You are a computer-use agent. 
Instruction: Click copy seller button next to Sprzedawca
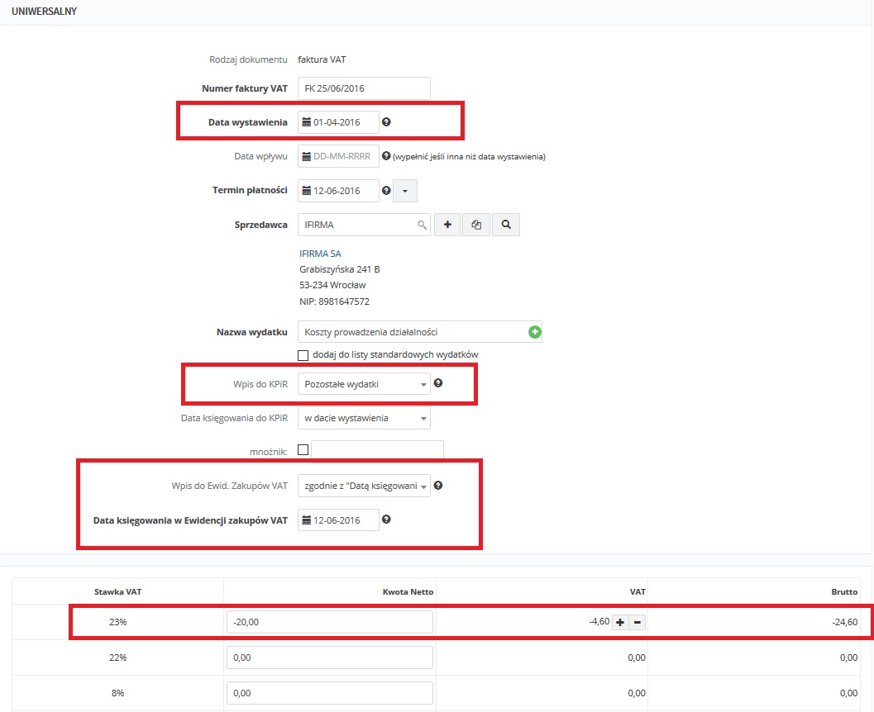pyautogui.click(x=476, y=225)
